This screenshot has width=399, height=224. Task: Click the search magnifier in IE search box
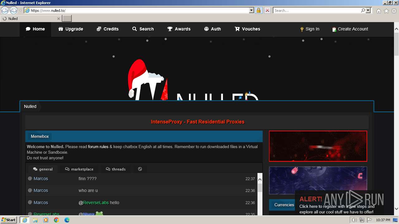pyautogui.click(x=363, y=10)
